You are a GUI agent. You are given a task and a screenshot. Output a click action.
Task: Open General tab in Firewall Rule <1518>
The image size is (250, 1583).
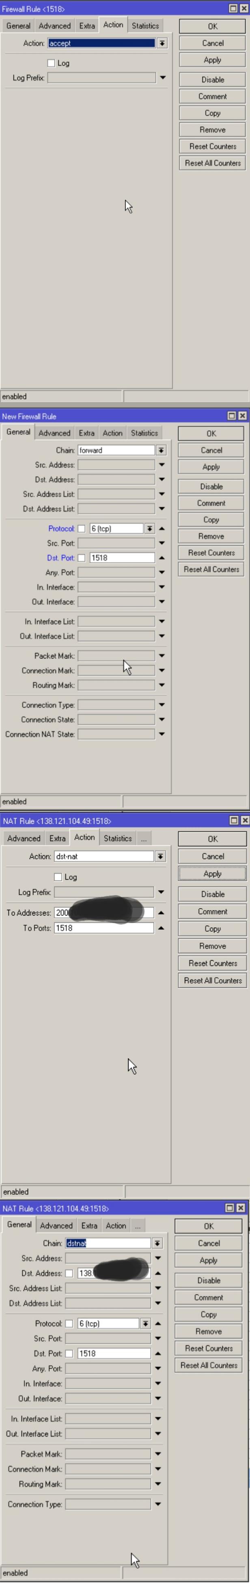point(18,26)
